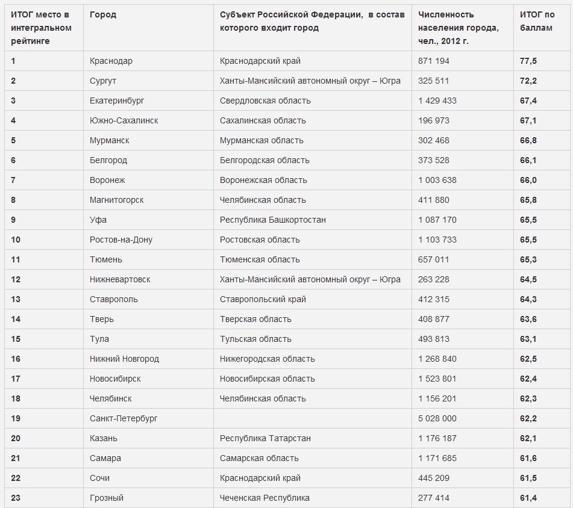Select the "Нижний Новгород" city cell
This screenshot has width=573, height=508.
pos(124,359)
